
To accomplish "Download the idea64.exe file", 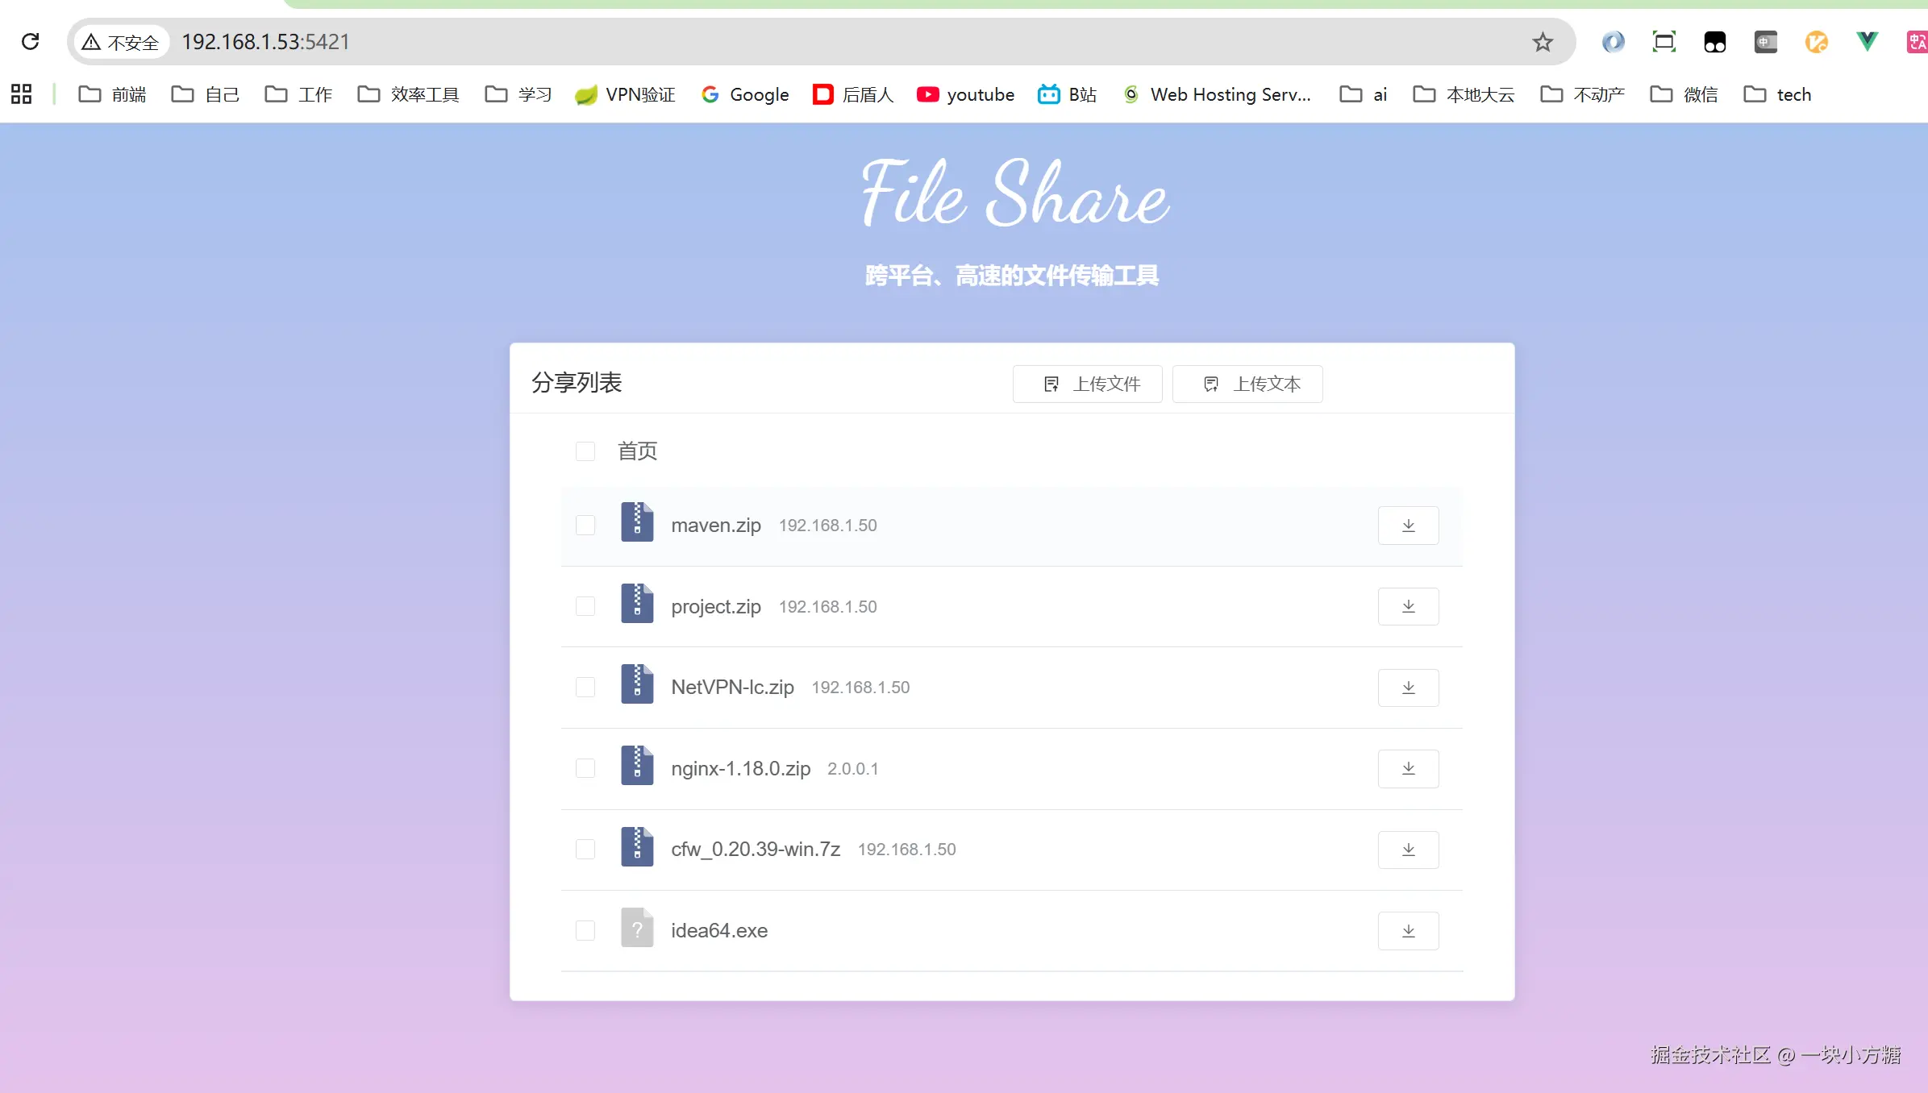I will (x=1408, y=931).
